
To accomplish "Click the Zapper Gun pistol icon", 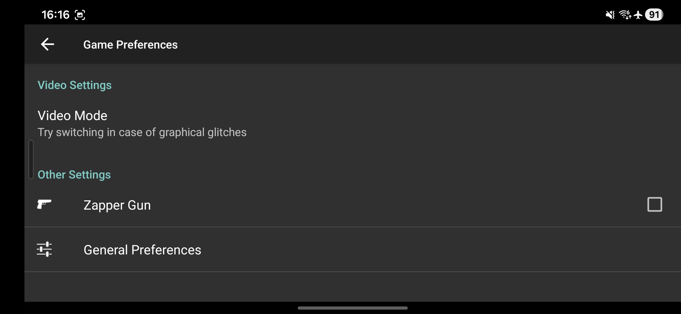I will 44,204.
